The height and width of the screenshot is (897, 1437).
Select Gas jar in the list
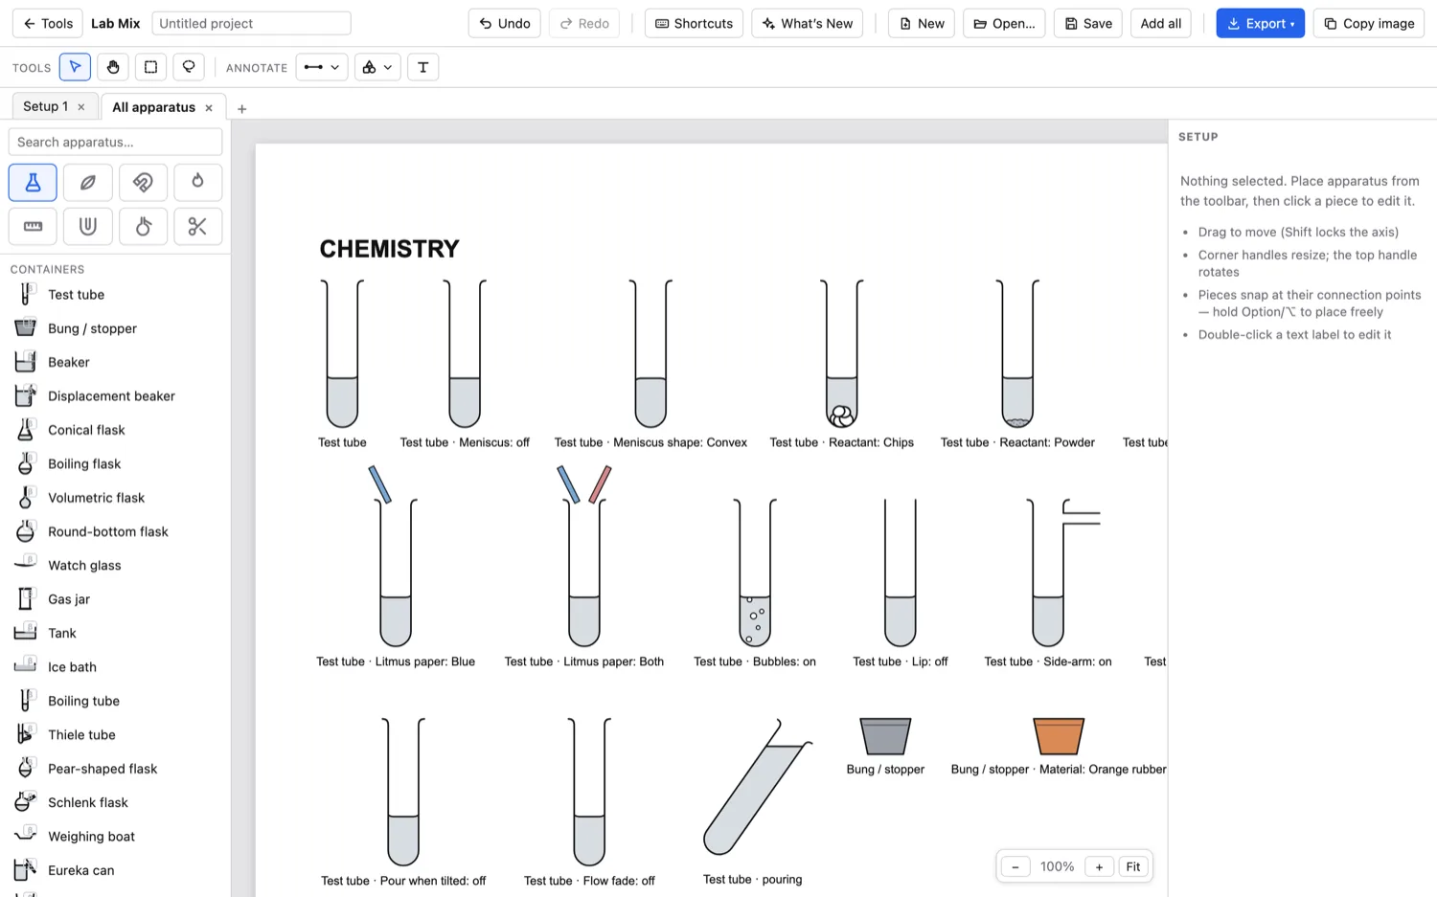click(115, 599)
